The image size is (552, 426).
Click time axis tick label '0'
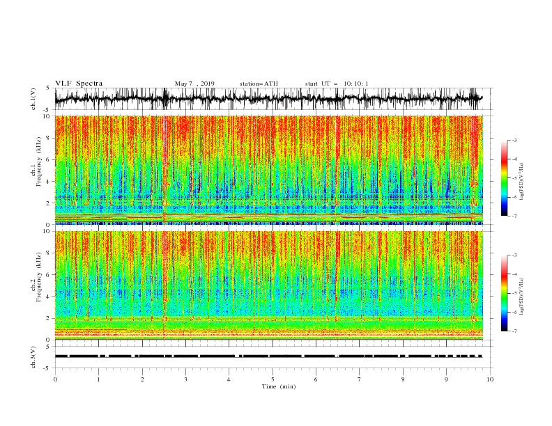click(55, 379)
